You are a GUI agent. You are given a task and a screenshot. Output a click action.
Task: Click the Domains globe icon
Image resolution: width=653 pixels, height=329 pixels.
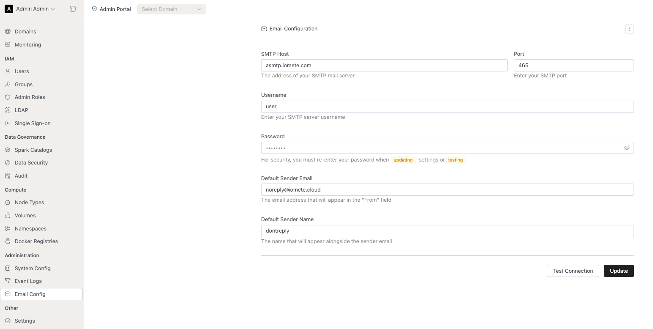8,32
